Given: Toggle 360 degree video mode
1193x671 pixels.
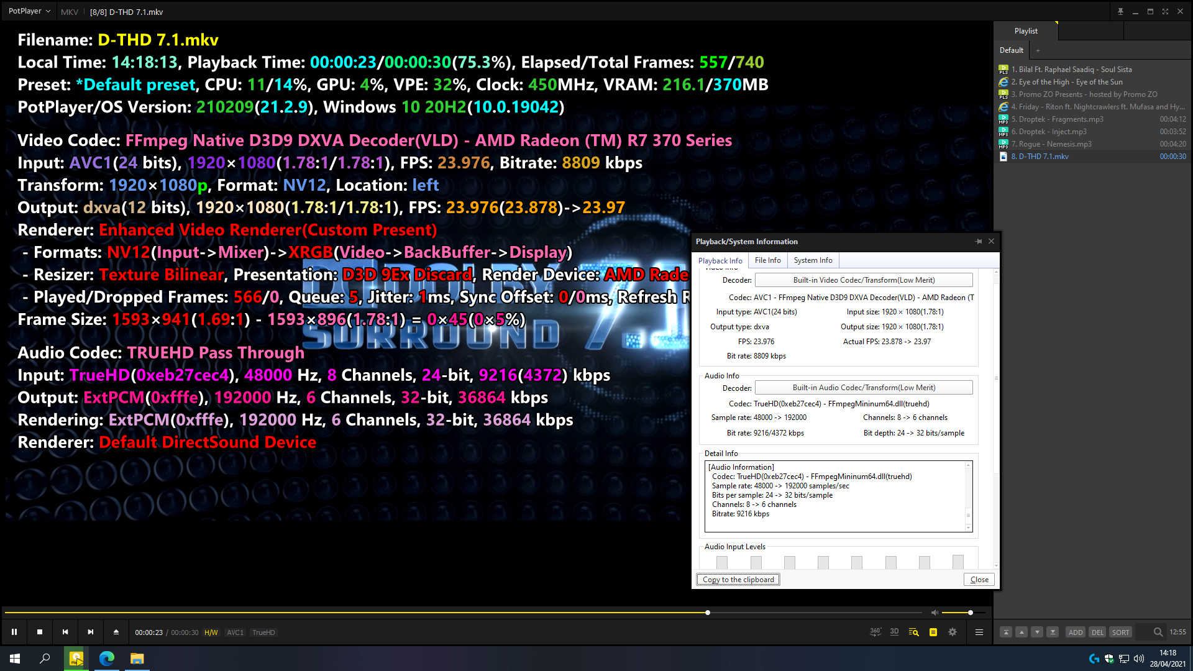Looking at the screenshot, I should pos(875,632).
